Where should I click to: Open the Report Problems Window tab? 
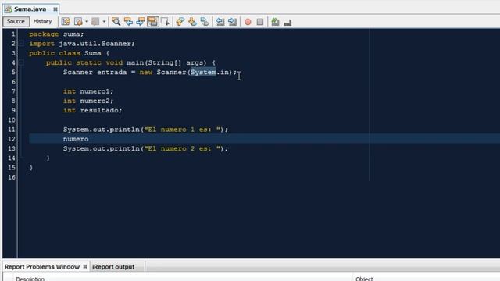point(41,267)
